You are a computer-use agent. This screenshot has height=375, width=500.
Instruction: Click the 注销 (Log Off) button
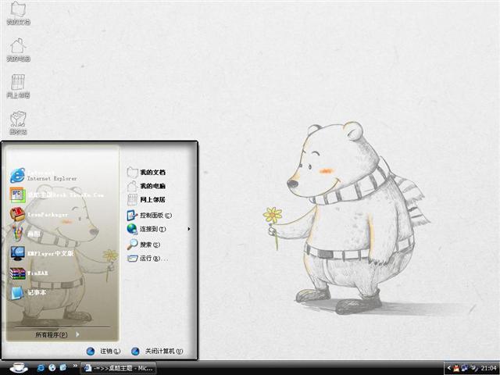105,352
